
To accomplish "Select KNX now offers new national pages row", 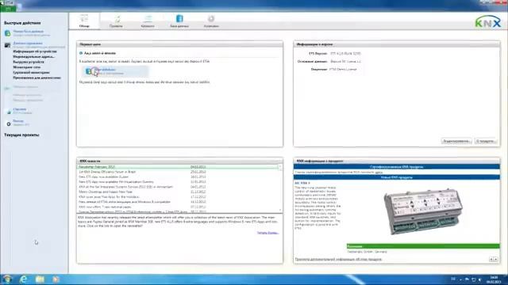I will (x=178, y=207).
